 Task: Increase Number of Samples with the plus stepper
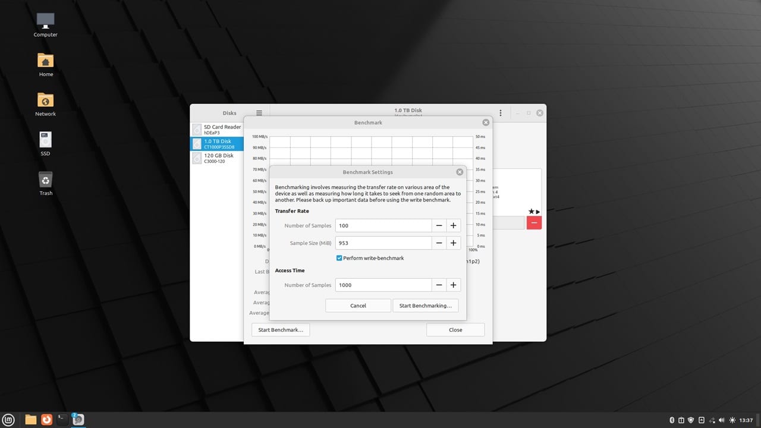tap(453, 225)
